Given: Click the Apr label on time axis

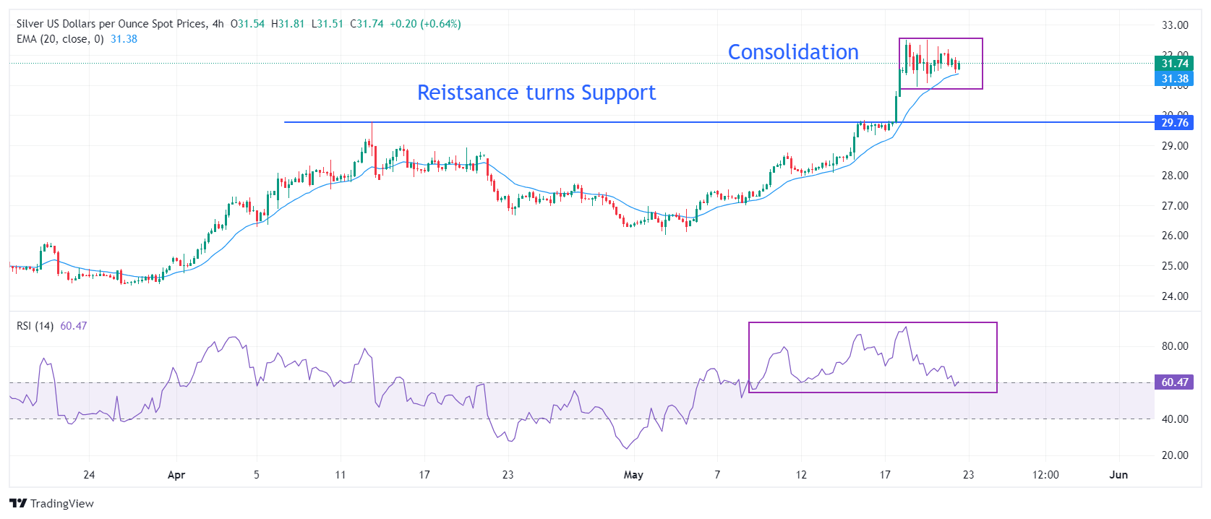Looking at the screenshot, I should tap(176, 475).
